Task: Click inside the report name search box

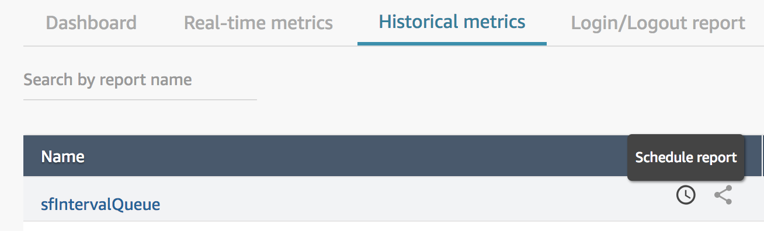Action: click(140, 79)
